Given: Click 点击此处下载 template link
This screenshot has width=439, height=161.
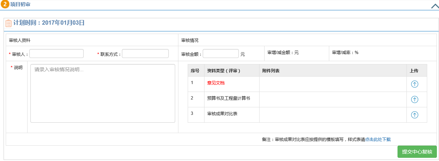Looking at the screenshot, I should 378,140.
